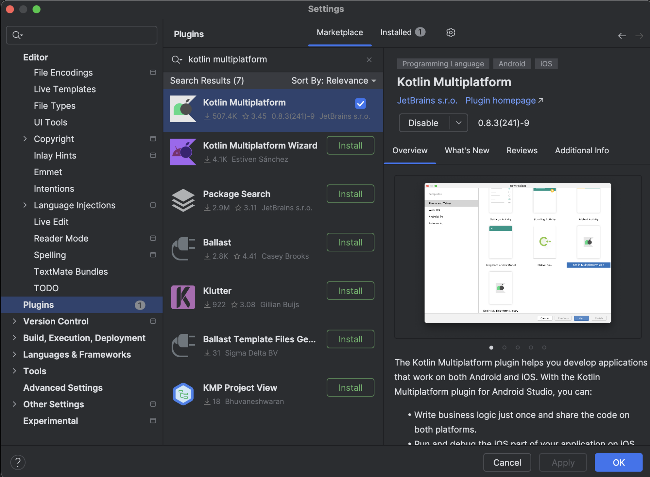Open the Sort By Relevance dropdown

click(x=333, y=81)
